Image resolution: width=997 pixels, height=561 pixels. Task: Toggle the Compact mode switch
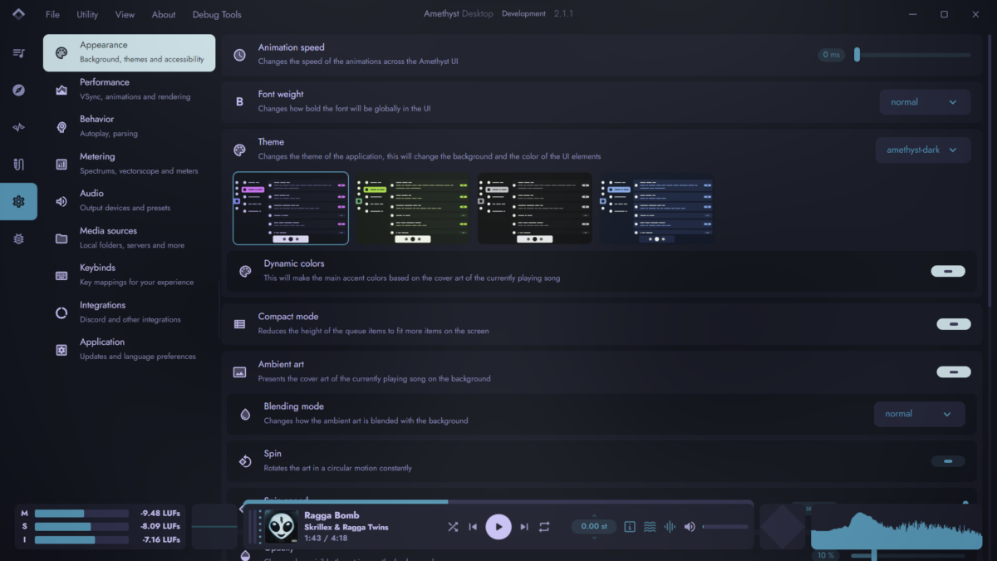954,324
